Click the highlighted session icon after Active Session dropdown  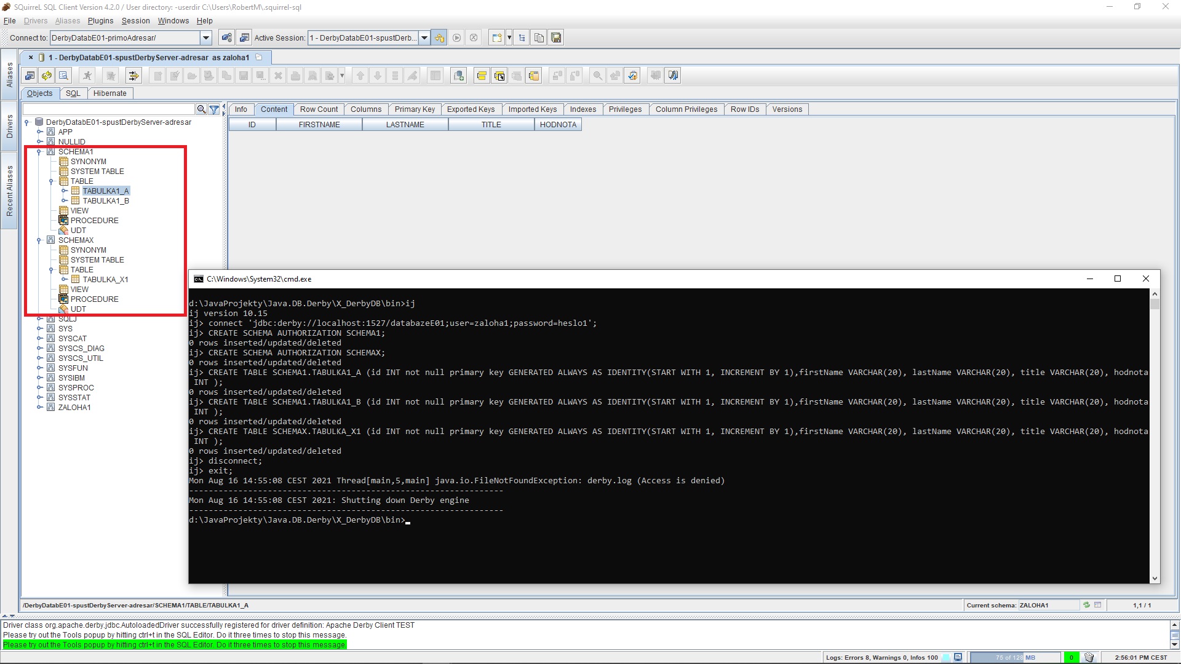coord(439,38)
